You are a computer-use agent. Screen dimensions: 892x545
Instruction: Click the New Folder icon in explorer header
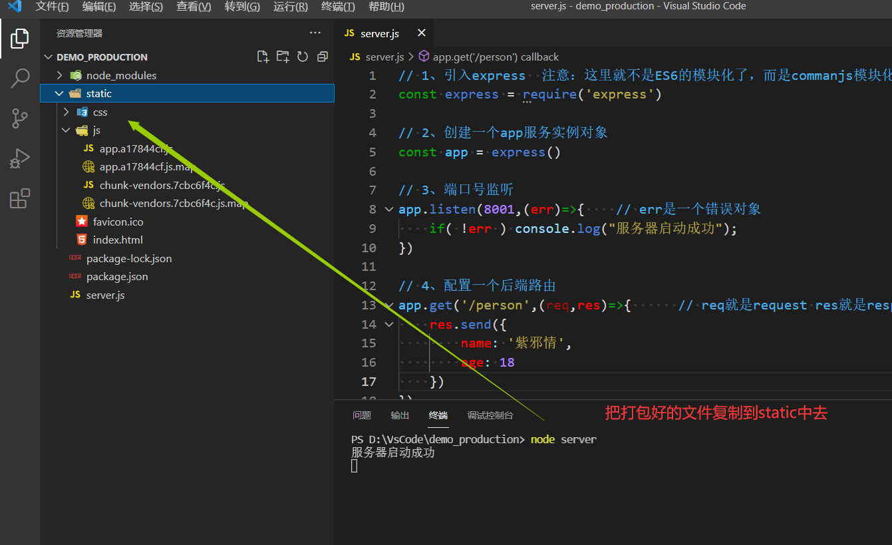click(283, 57)
